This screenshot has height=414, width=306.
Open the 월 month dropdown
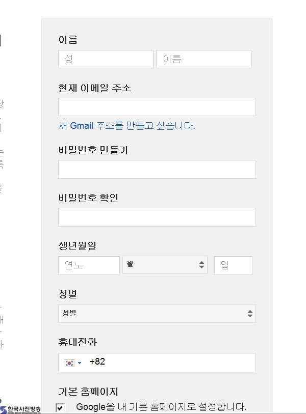pyautogui.click(x=165, y=265)
